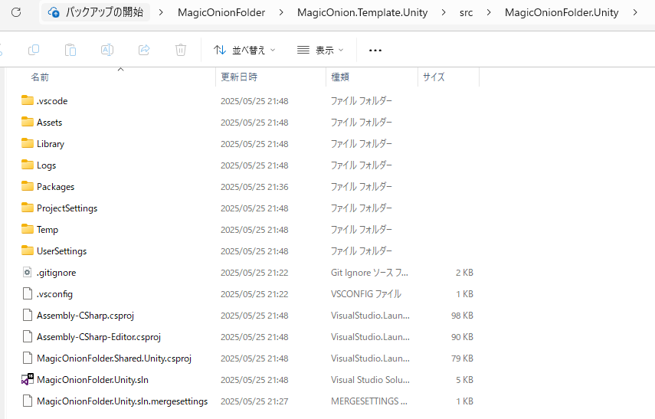Image resolution: width=655 pixels, height=419 pixels.
Task: Sort by the サイズ column header
Action: pyautogui.click(x=434, y=77)
